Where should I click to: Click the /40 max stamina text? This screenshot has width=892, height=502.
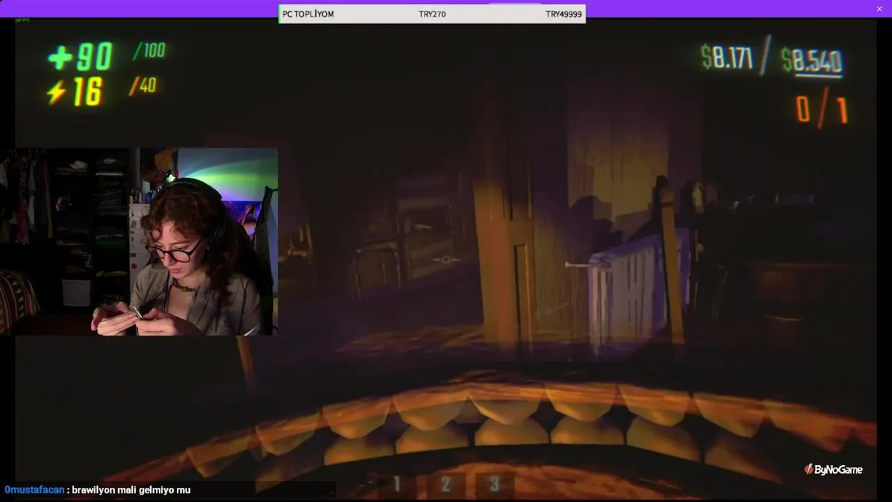pos(143,86)
